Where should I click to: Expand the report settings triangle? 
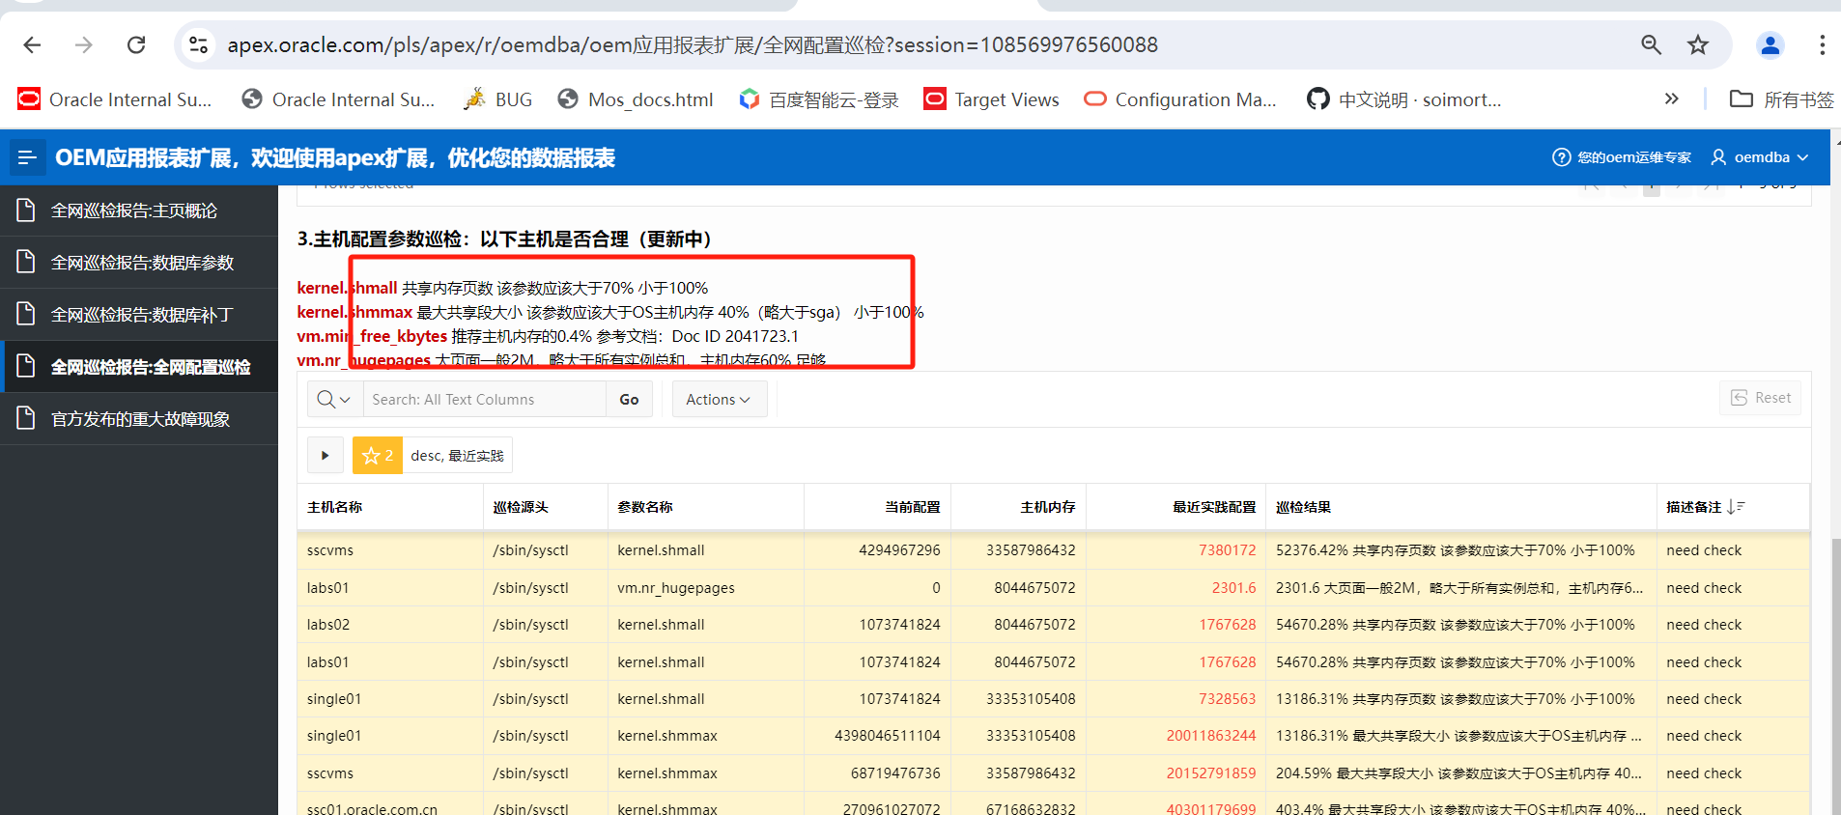[326, 456]
